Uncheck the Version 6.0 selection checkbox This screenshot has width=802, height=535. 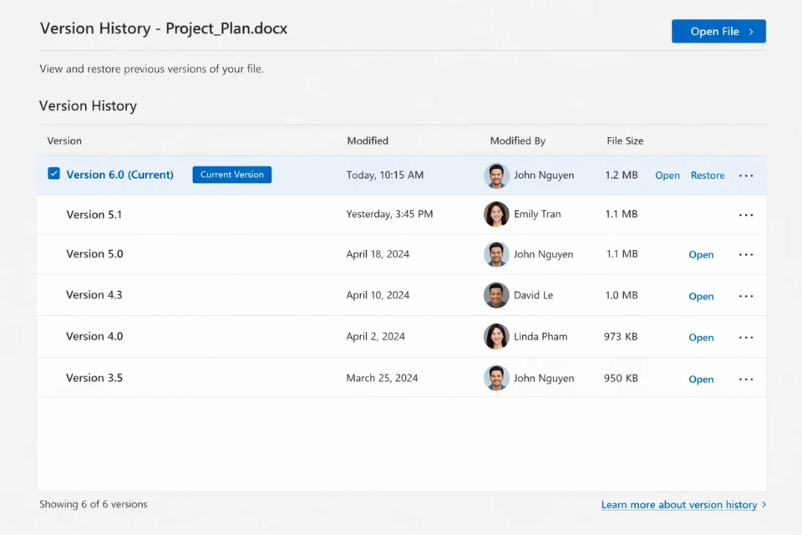[x=53, y=174]
